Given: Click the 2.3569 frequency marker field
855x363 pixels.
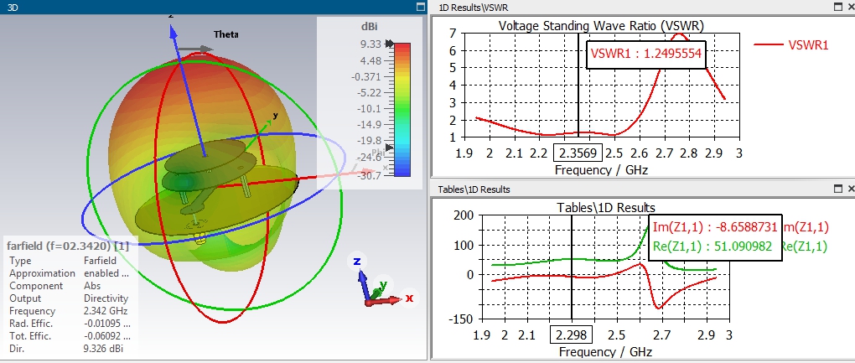Looking at the screenshot, I should 578,153.
